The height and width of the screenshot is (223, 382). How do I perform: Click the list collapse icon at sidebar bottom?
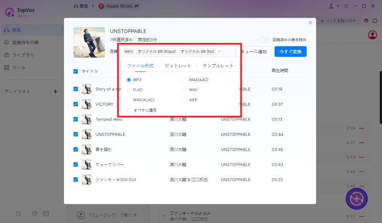point(19,213)
